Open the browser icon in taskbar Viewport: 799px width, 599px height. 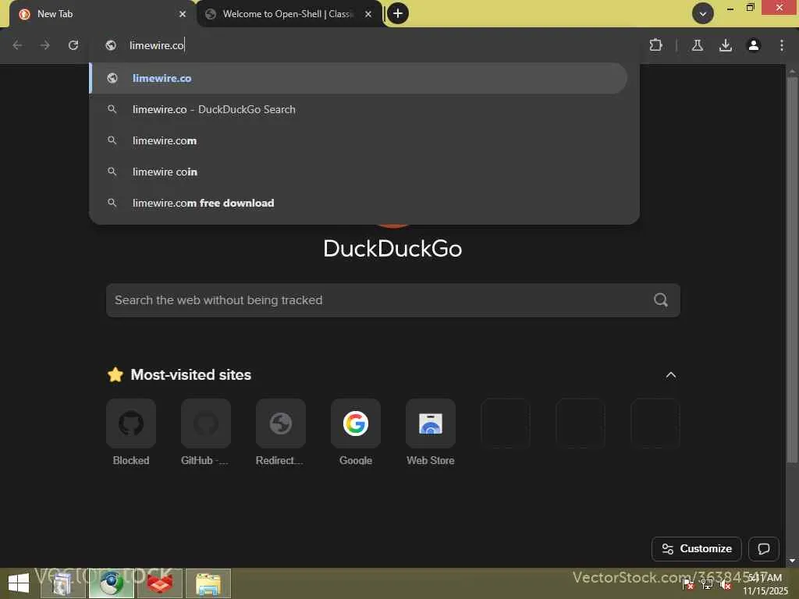(111, 583)
